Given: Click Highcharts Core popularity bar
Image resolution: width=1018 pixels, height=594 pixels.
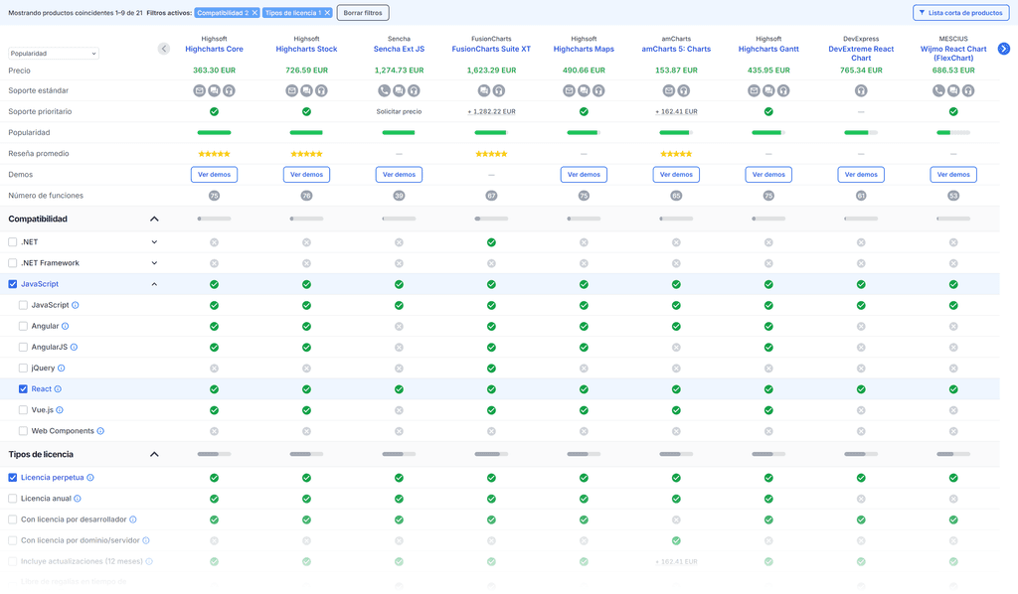Looking at the screenshot, I should pyautogui.click(x=215, y=132).
